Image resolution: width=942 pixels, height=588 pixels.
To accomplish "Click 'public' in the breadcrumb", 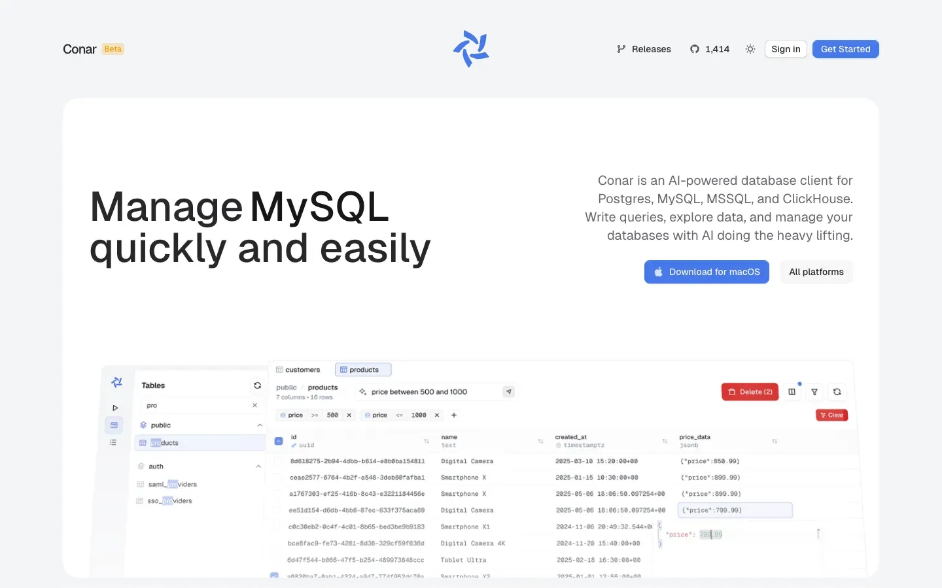I will [x=287, y=387].
